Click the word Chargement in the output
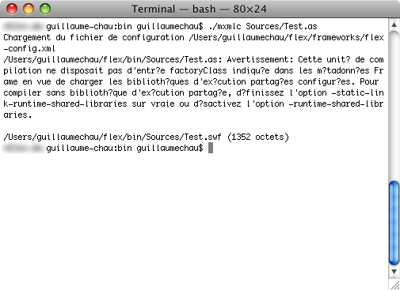This screenshot has width=400, height=290. 27,38
